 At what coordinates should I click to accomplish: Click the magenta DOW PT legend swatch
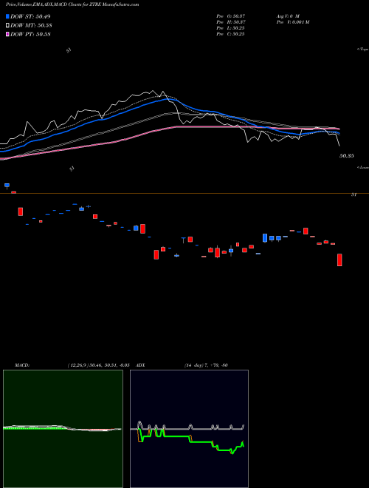[7, 34]
